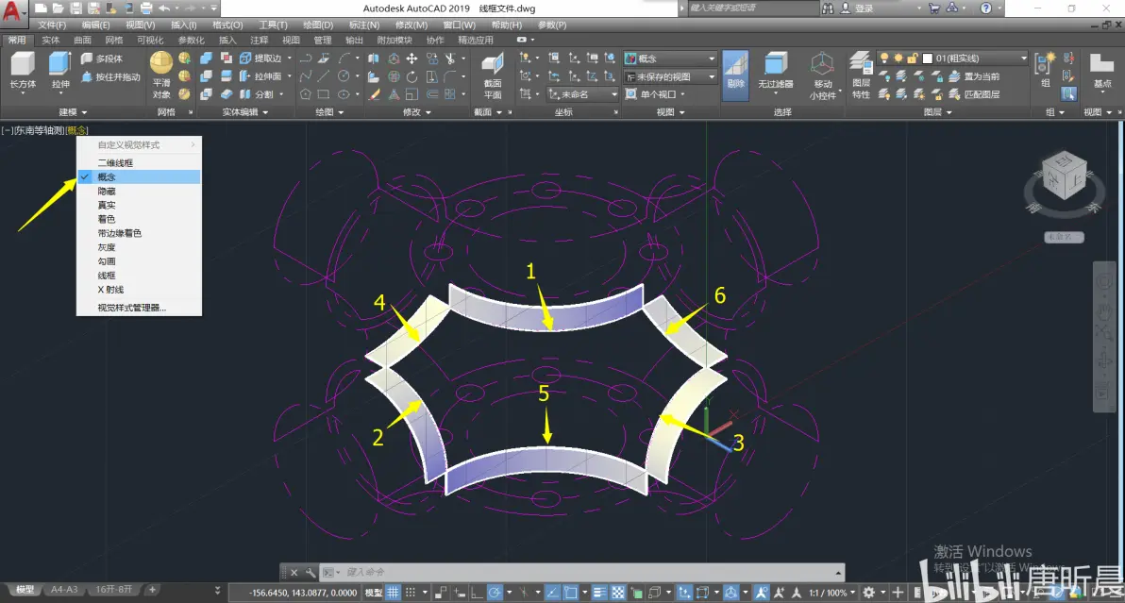This screenshot has width=1125, height=603.
Task: Open 图层特性 layer properties
Action: pos(861,75)
